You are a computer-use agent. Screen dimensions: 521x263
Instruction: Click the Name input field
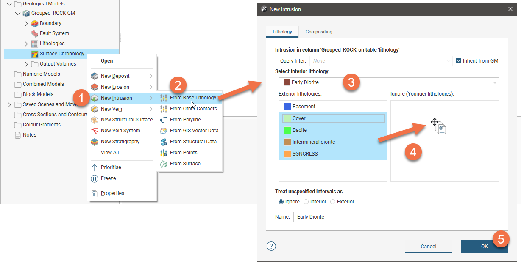(396, 217)
